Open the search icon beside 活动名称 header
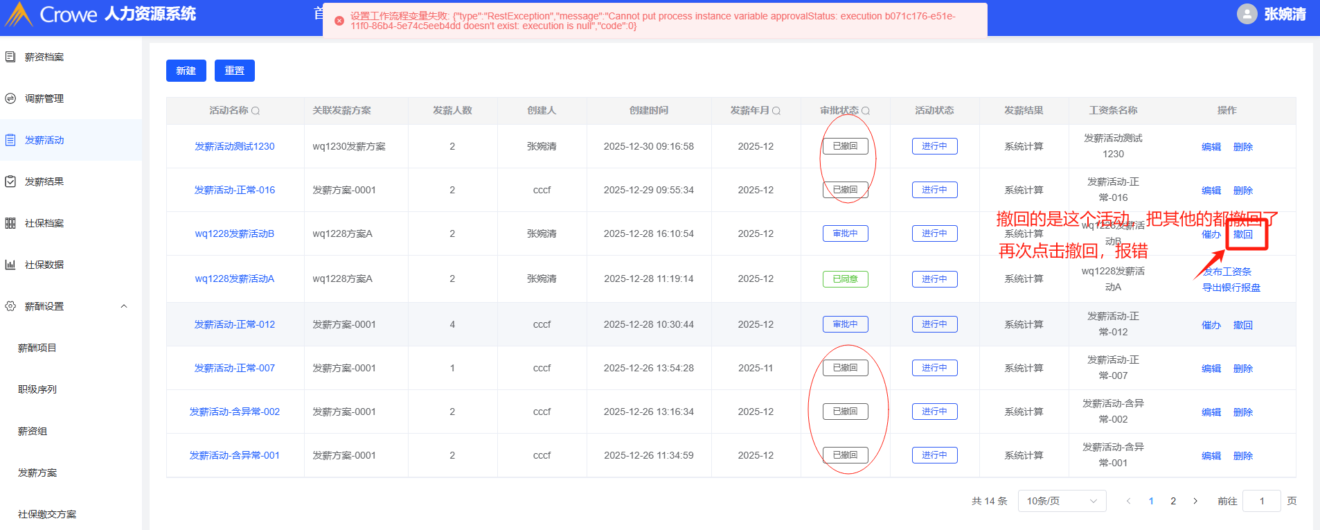The width and height of the screenshot is (1320, 530). (x=256, y=111)
